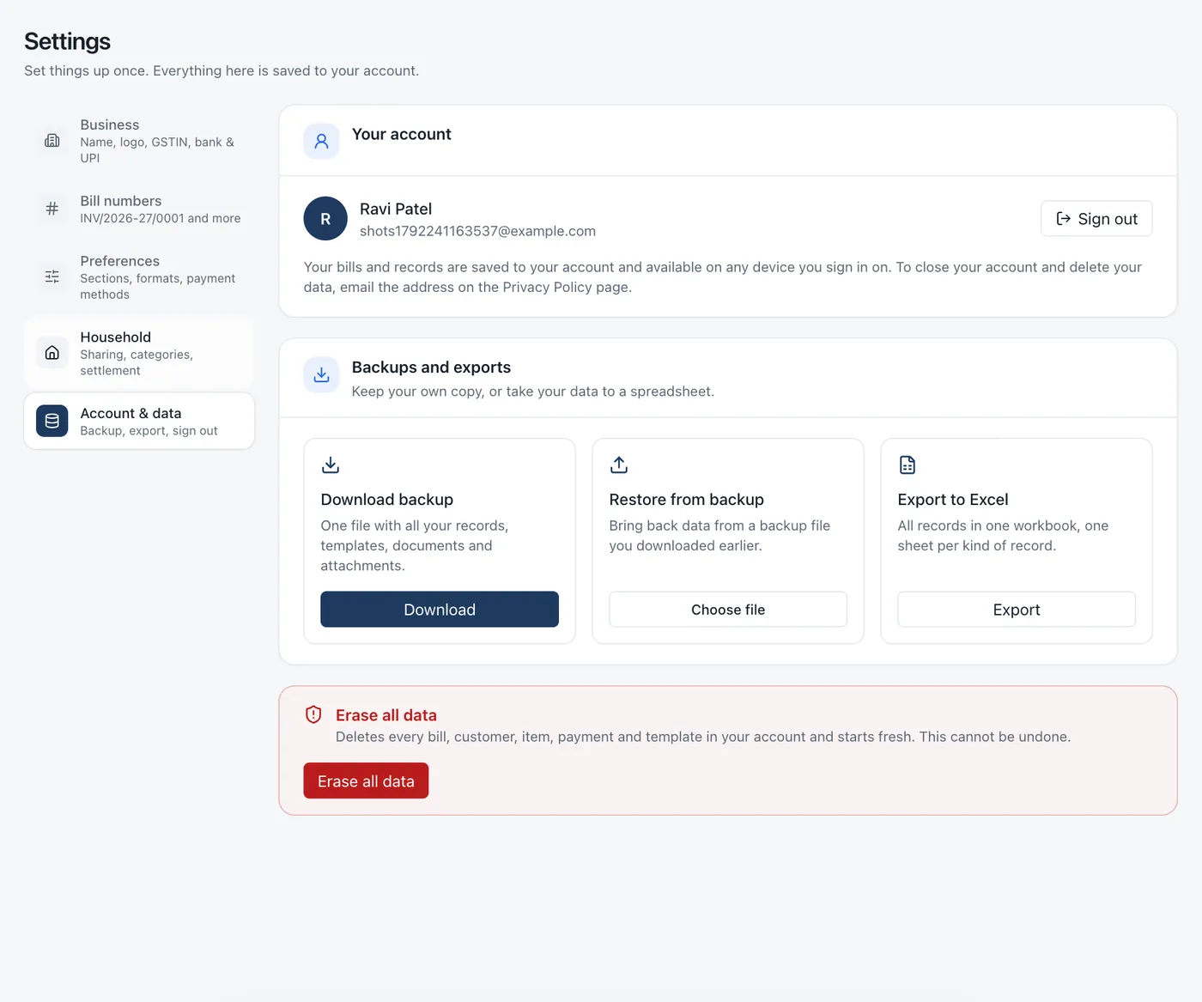Click the "Ravi Patel" account name

[396, 209]
